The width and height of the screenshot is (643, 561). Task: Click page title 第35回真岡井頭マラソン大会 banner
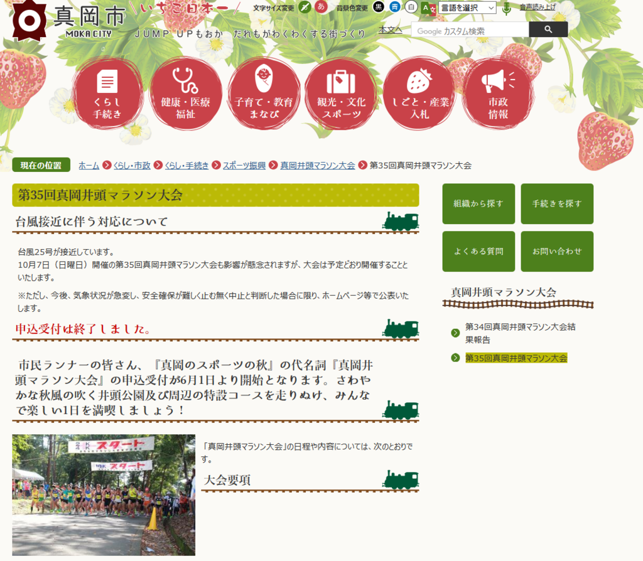tap(216, 195)
